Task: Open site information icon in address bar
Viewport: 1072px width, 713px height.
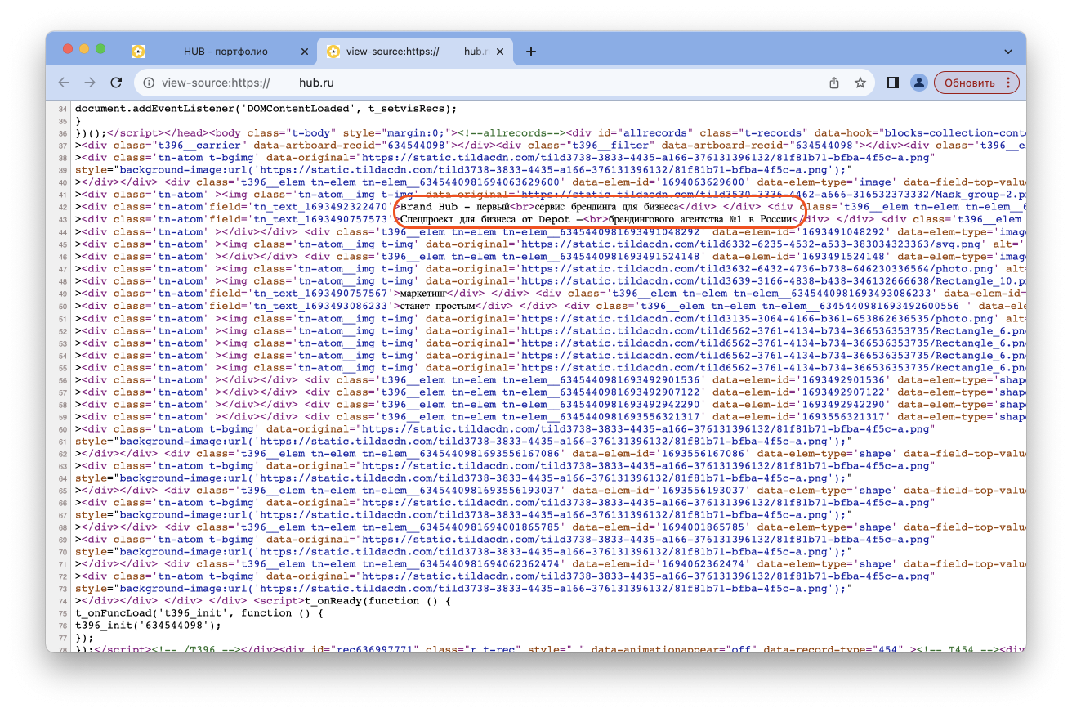Action: tap(147, 83)
